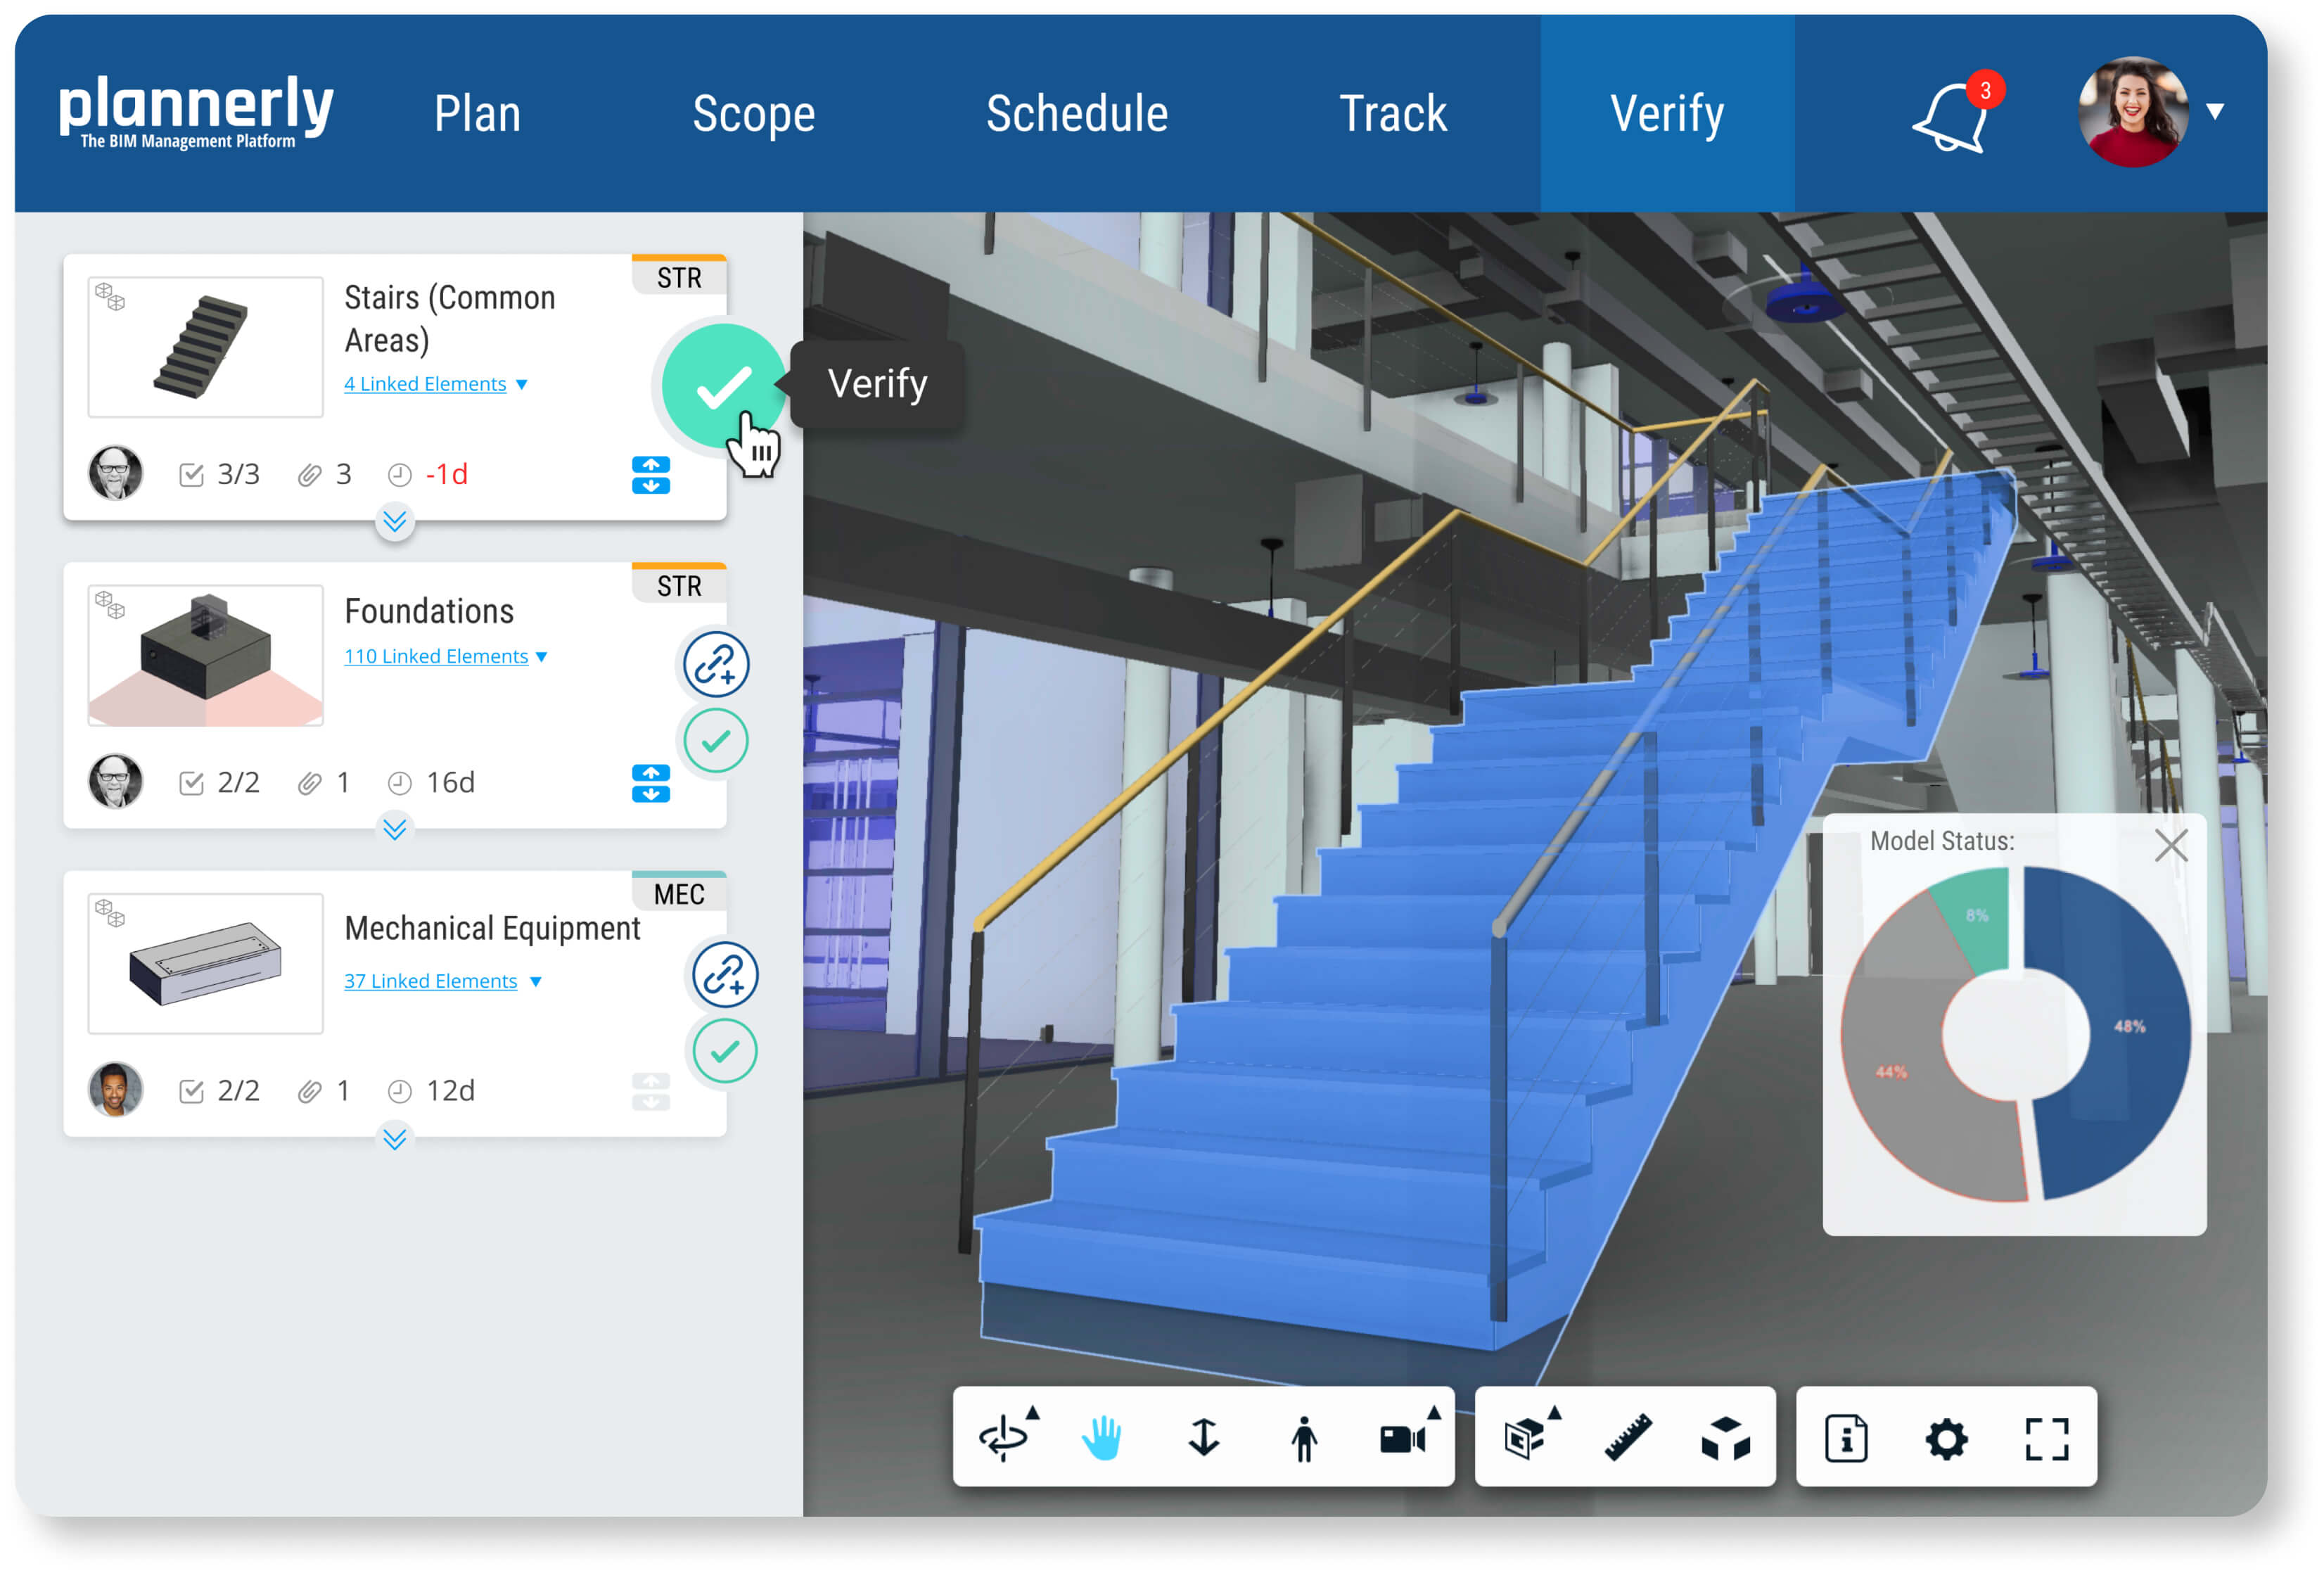
Task: Open the user profile dropdown arrow
Action: (x=2215, y=112)
